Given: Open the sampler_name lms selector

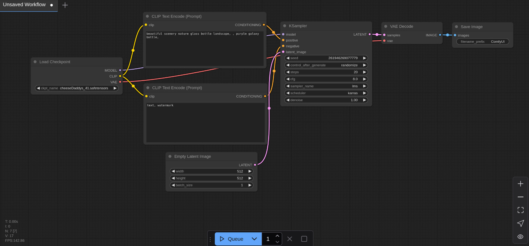Looking at the screenshot, I should pyautogui.click(x=326, y=86).
